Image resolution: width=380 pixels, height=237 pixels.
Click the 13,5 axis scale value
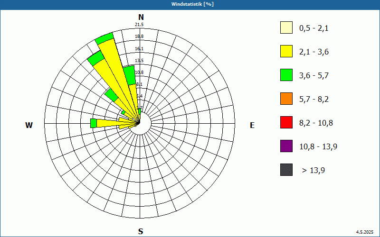pyautogui.click(x=139, y=61)
